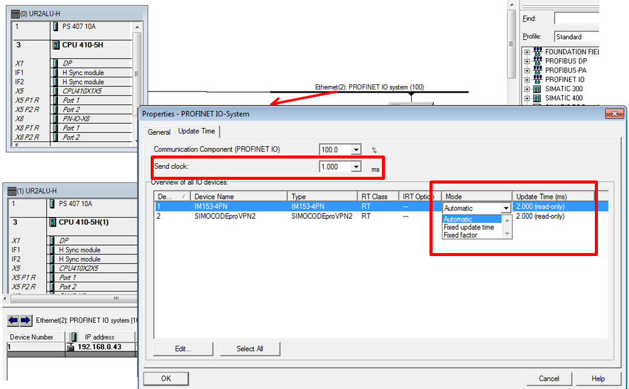Click the FOUNDATION FIELDBUS catalog icon
Viewport: 629px width, 389px height.
pos(537,52)
